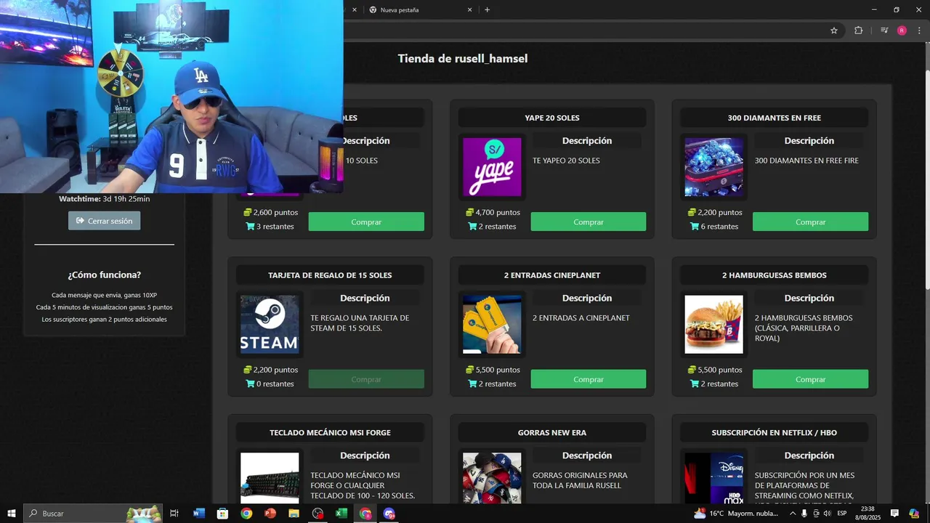Image resolution: width=930 pixels, height=523 pixels.
Task: Click the Watchtime 3d 19h 25min text
Action: click(105, 199)
